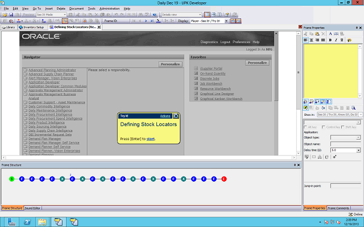Screen dimensions: 364x227
Task: Toggle the first highlighted view layout button
Action: (x=207, y=15)
